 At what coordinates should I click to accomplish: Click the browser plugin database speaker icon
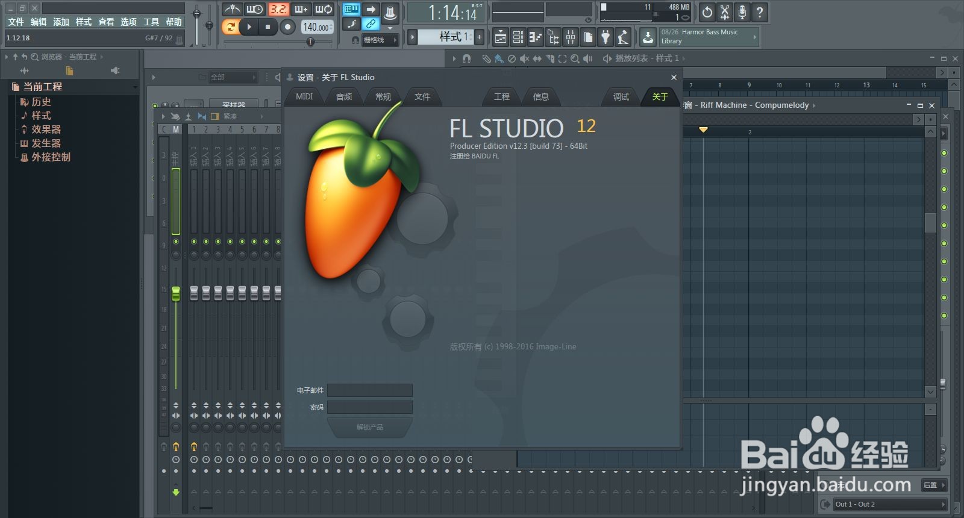coord(115,71)
